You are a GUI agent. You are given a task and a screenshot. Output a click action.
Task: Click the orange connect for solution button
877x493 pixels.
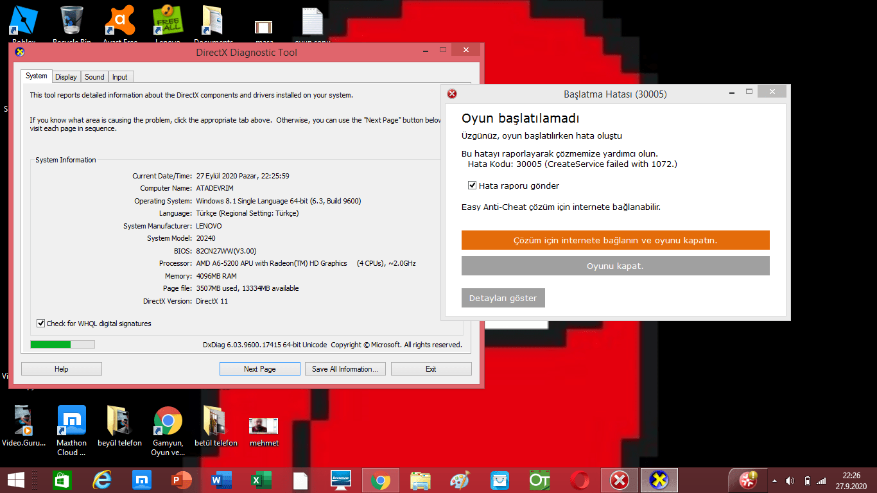coord(615,240)
